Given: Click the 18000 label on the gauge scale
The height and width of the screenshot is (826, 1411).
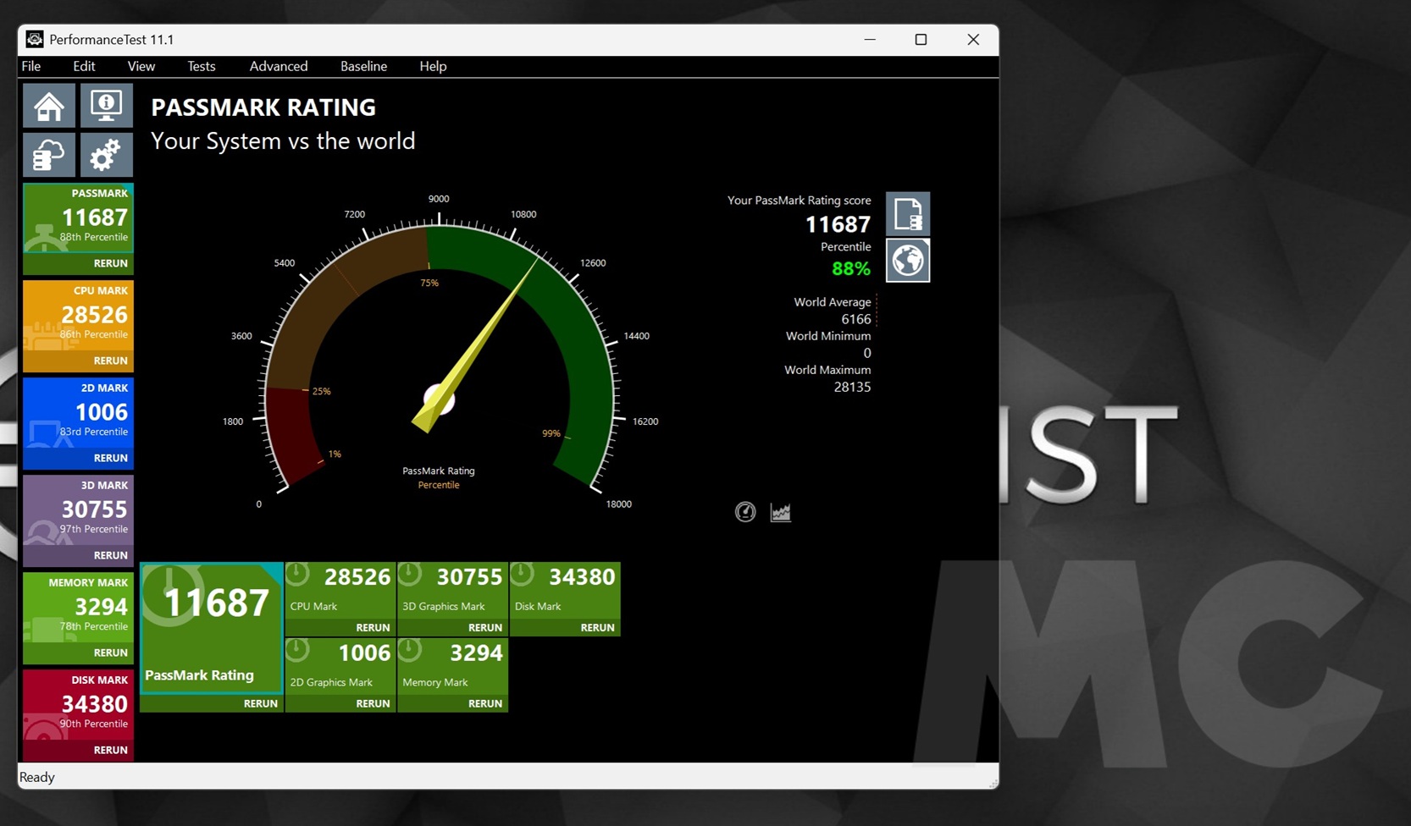Looking at the screenshot, I should pyautogui.click(x=618, y=504).
